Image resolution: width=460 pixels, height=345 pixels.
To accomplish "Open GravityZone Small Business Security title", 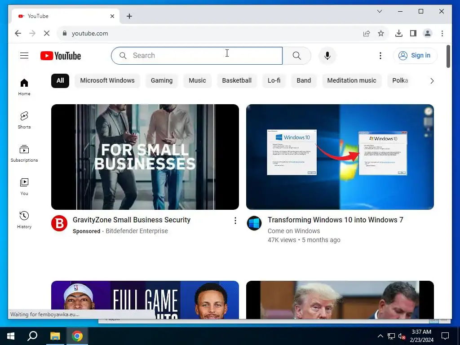I will [132, 220].
